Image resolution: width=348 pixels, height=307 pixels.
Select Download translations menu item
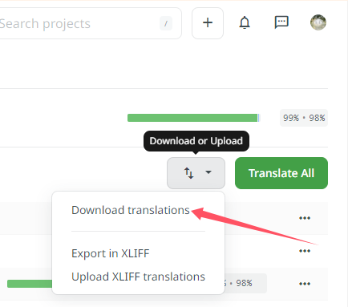point(131,210)
